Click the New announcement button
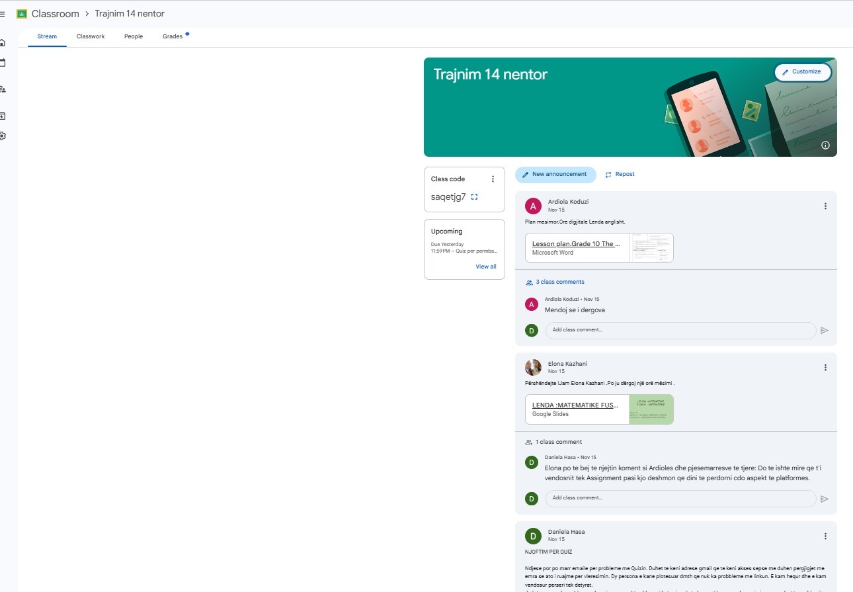 555,175
